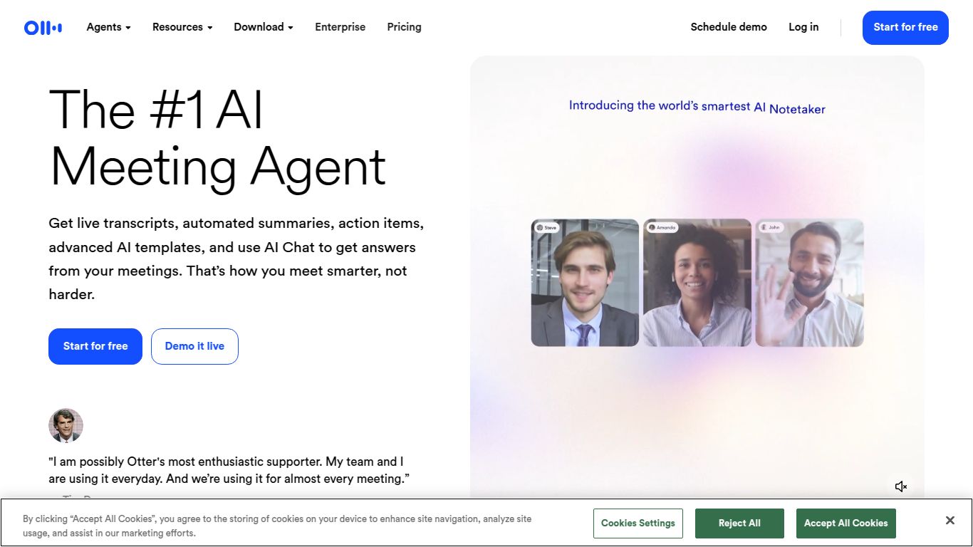973x547 pixels.
Task: Open Cookies Settings
Action: pyautogui.click(x=638, y=523)
